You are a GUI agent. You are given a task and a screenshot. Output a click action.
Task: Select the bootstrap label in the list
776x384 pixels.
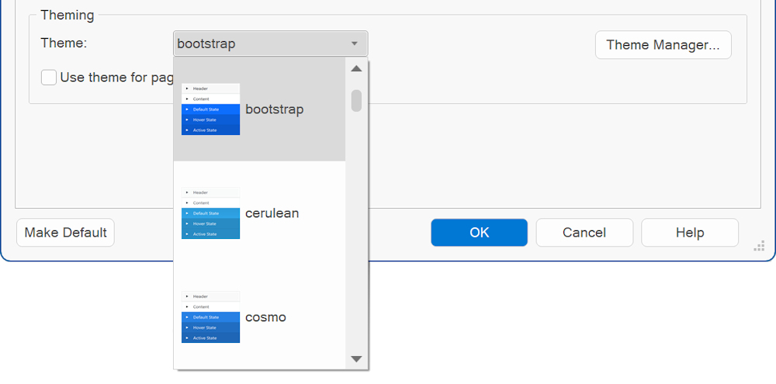coord(274,109)
